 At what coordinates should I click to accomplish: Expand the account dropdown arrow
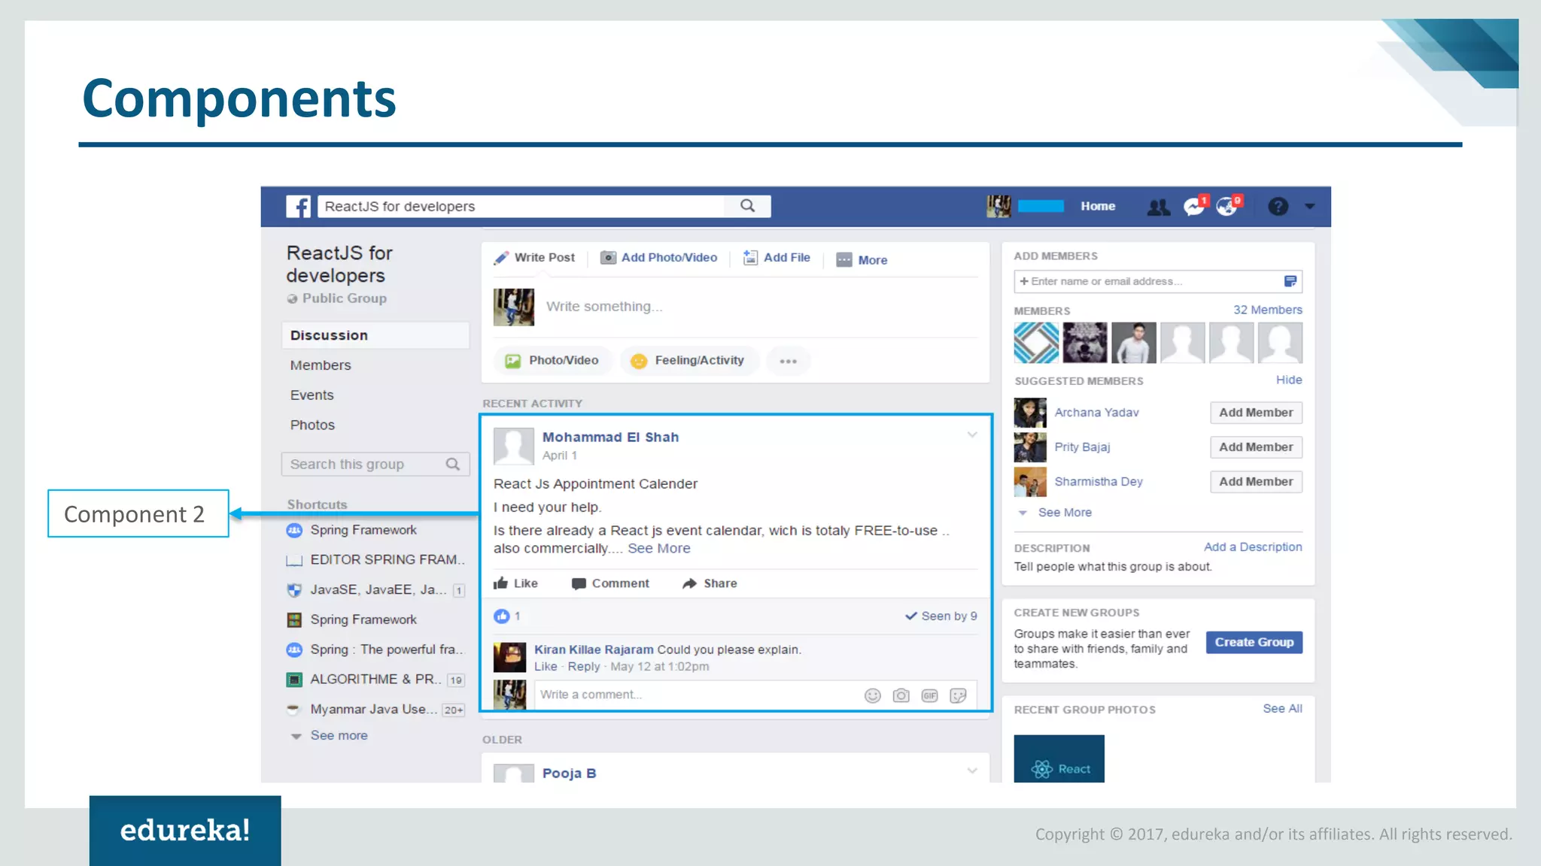point(1309,207)
